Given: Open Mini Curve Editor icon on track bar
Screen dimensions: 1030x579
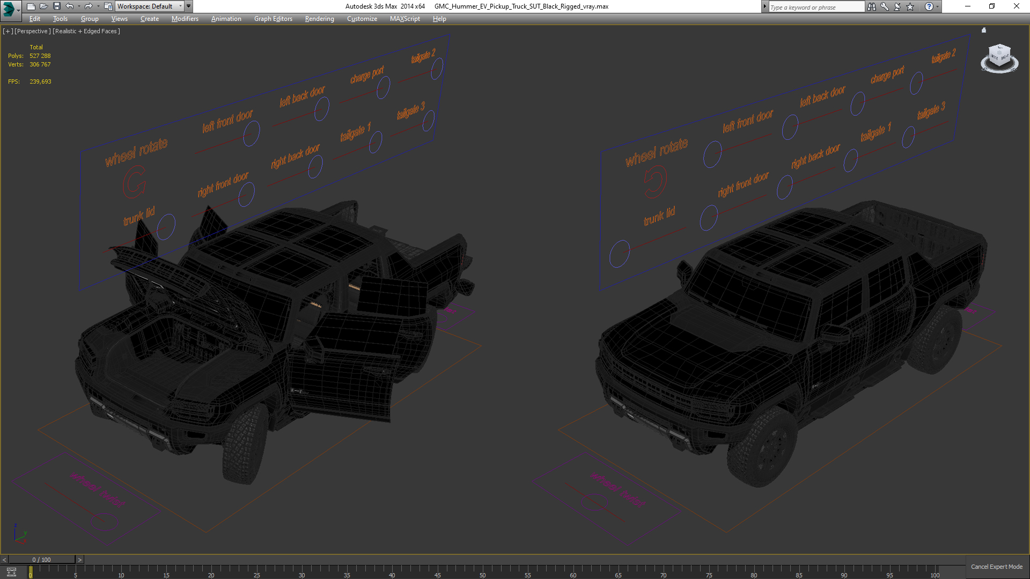Looking at the screenshot, I should point(11,572).
